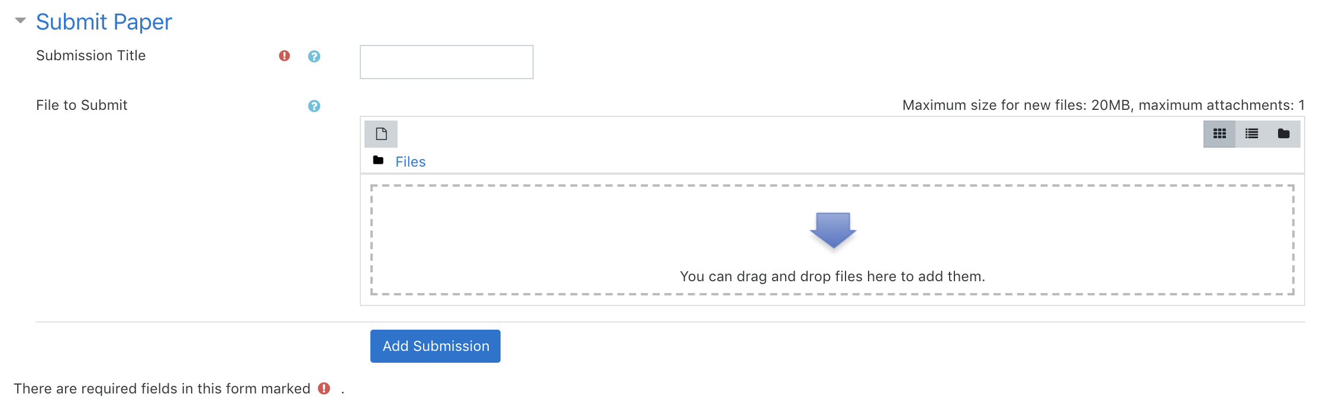The width and height of the screenshot is (1323, 410).
Task: Open help for Submission Title
Action: click(x=314, y=56)
